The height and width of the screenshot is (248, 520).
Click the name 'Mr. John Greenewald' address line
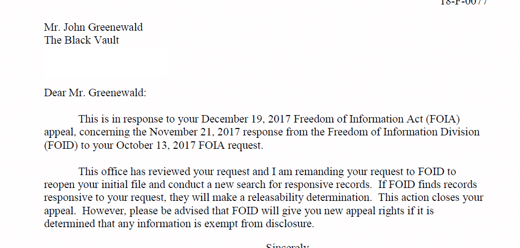[x=93, y=27]
